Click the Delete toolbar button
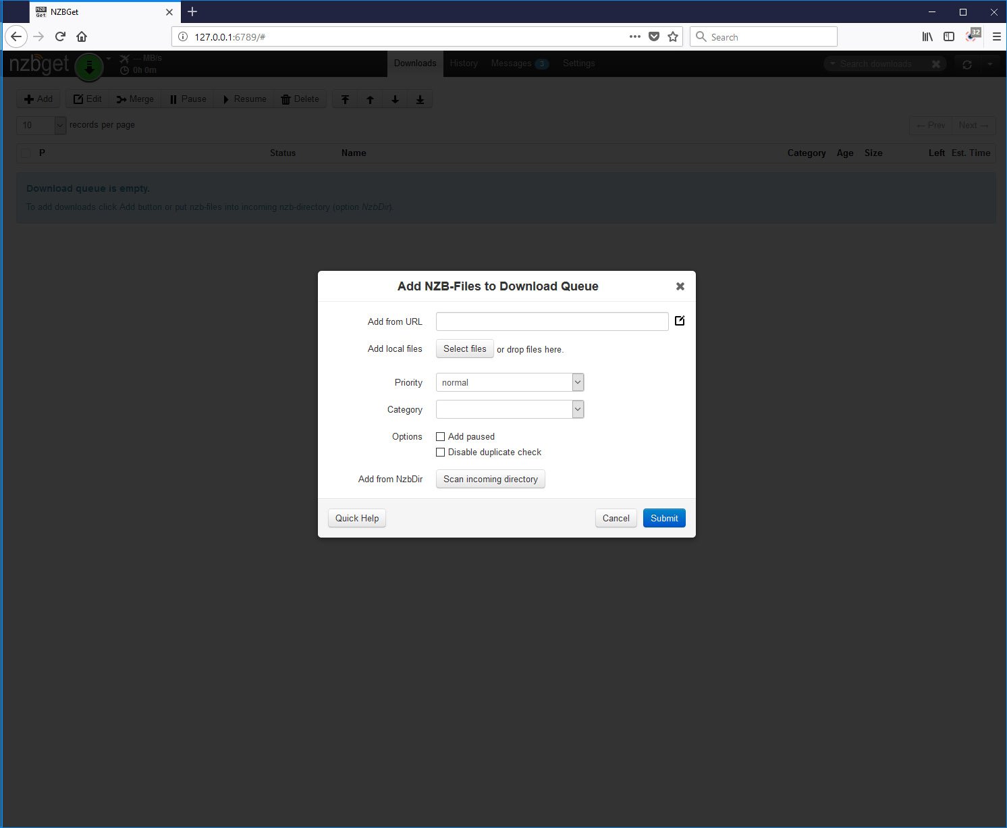 tap(300, 99)
